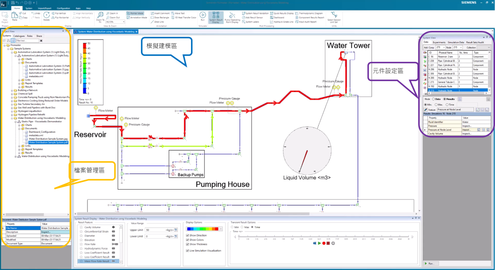Disable Live Simulation Visualization

click(x=188, y=251)
